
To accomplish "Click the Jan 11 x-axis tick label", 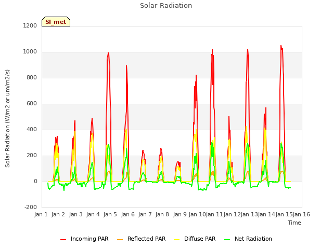I will 214,214.
